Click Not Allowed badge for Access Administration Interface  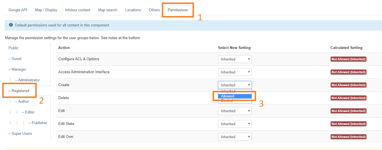(x=348, y=72)
